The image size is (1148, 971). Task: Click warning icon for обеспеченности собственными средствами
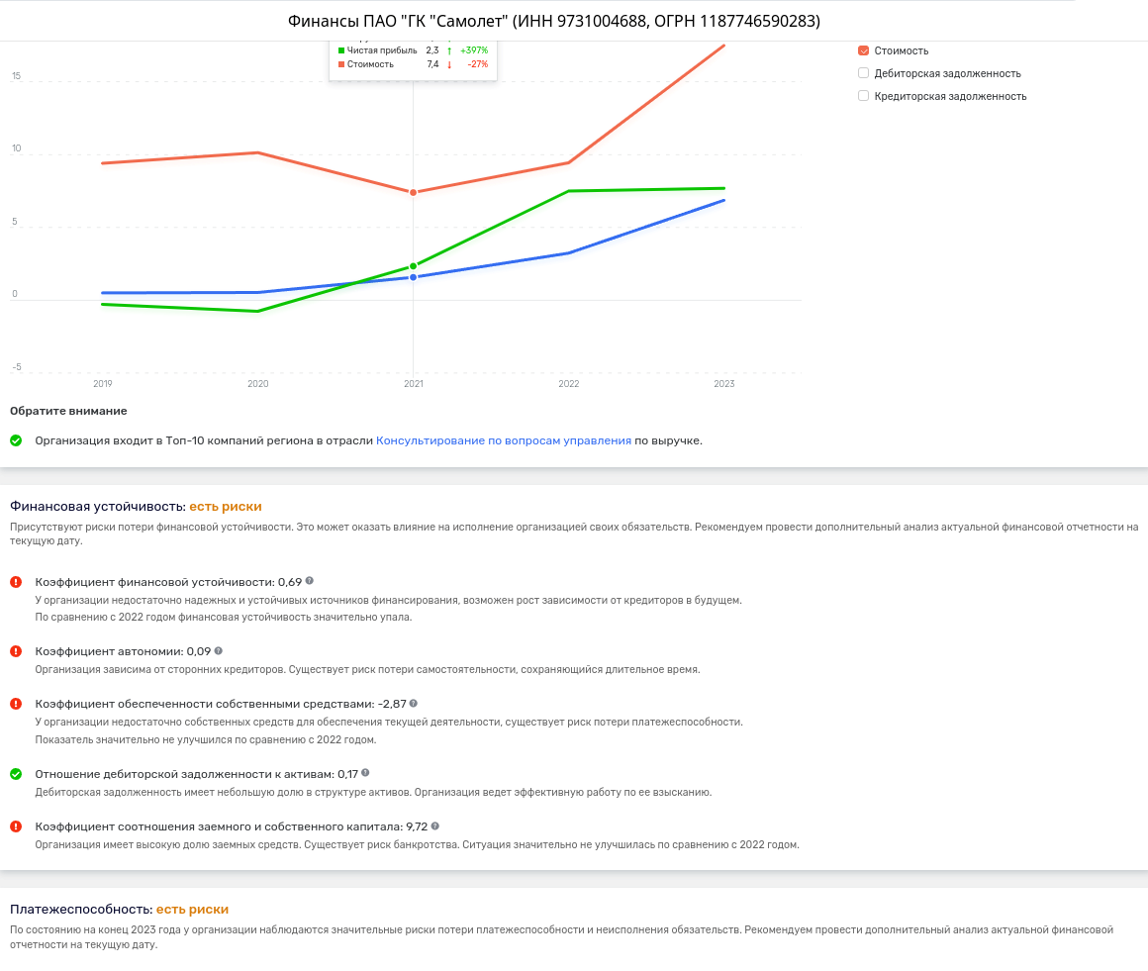pyautogui.click(x=16, y=704)
